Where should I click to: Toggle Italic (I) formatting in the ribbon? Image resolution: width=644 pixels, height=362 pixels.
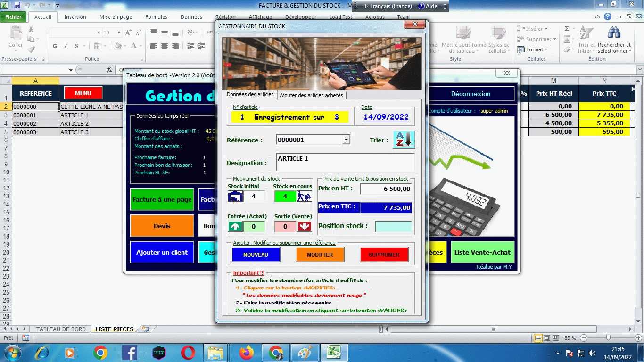coord(66,46)
